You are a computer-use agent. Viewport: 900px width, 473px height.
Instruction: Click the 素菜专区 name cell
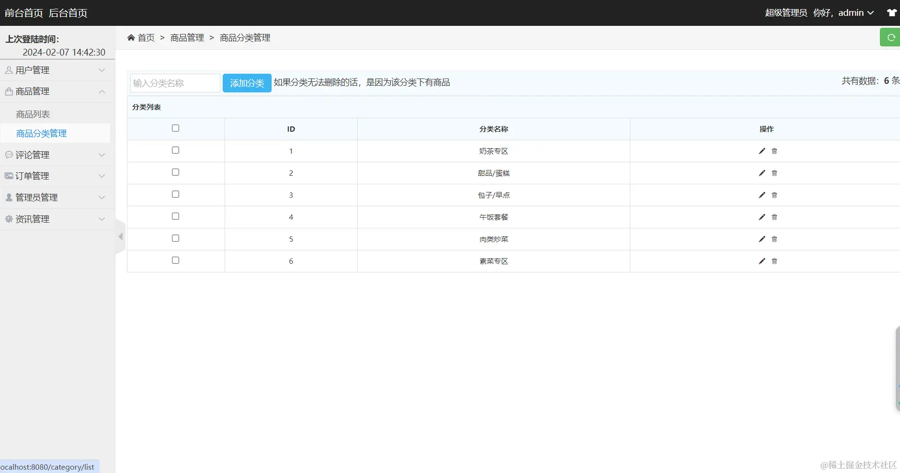point(494,261)
